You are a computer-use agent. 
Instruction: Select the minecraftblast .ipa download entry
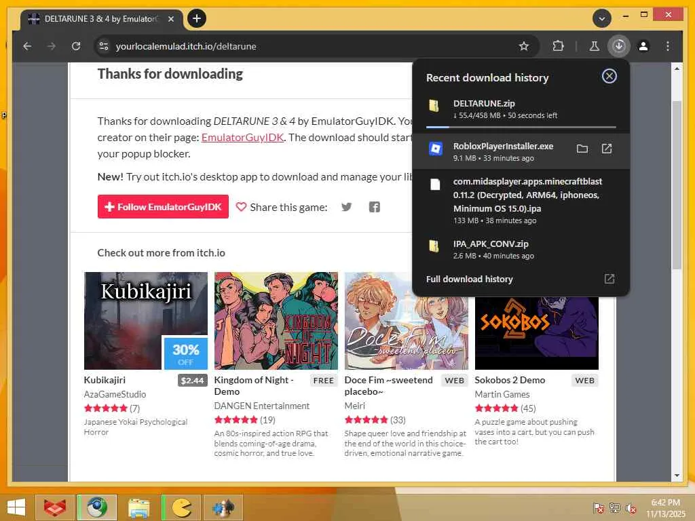(x=521, y=201)
